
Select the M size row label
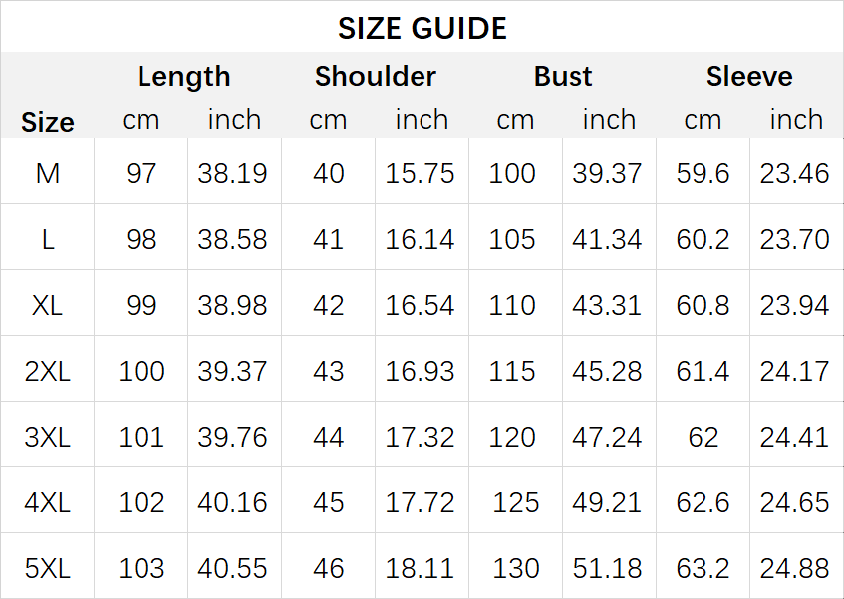click(x=48, y=173)
